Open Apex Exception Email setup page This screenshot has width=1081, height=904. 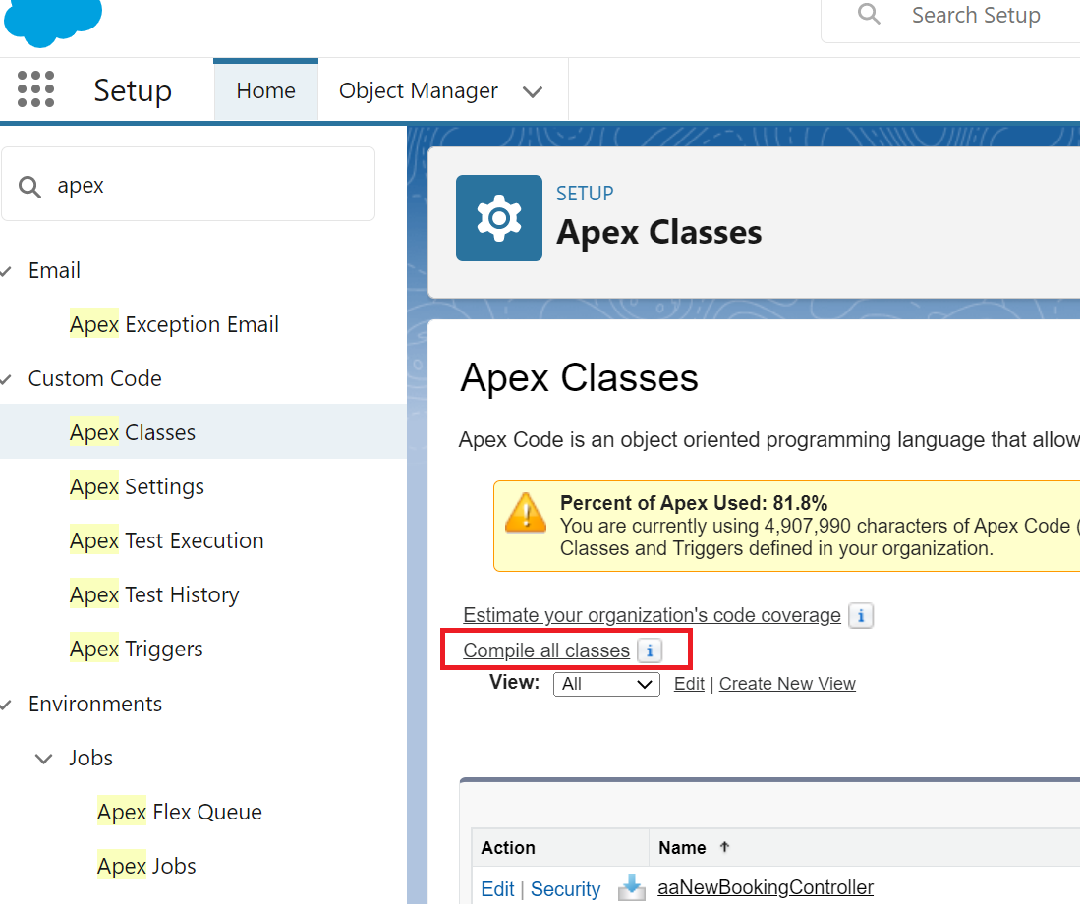click(174, 325)
